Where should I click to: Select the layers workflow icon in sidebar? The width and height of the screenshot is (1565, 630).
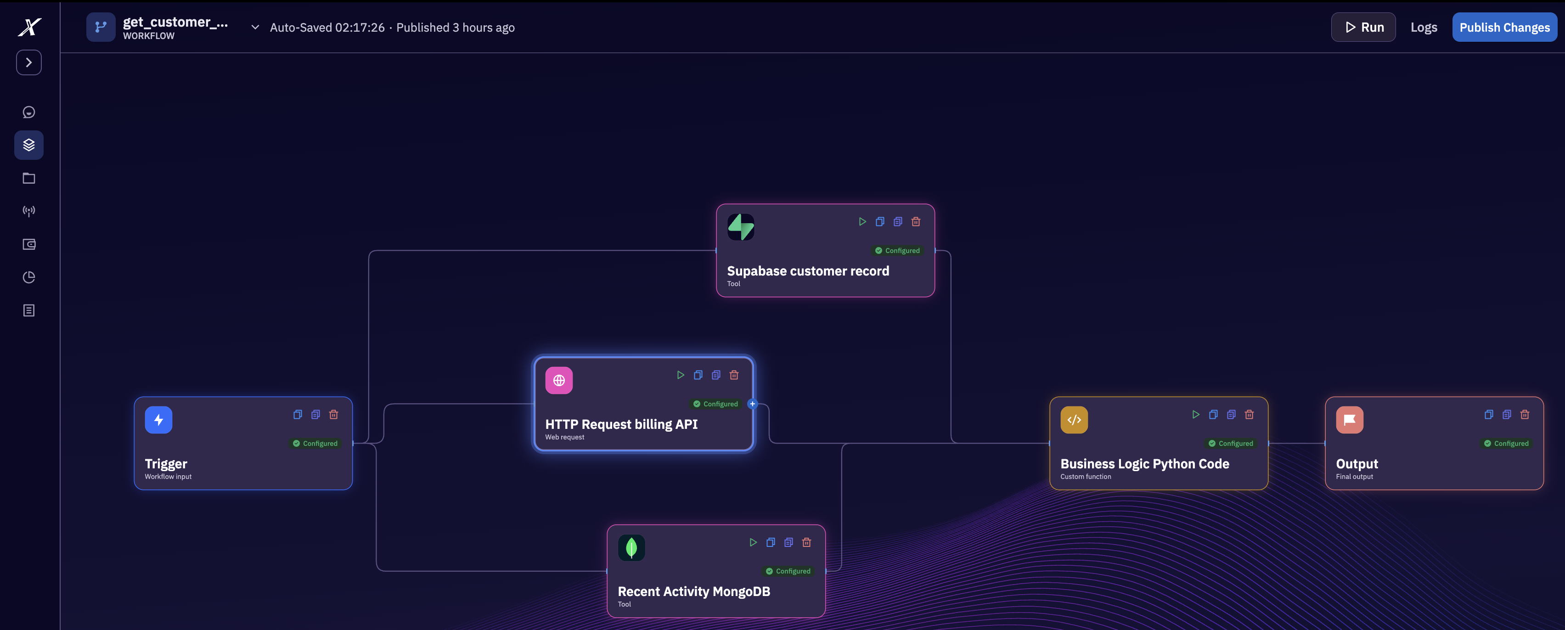(x=28, y=145)
